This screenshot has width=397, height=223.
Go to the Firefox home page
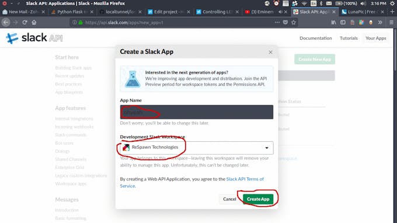34,22
